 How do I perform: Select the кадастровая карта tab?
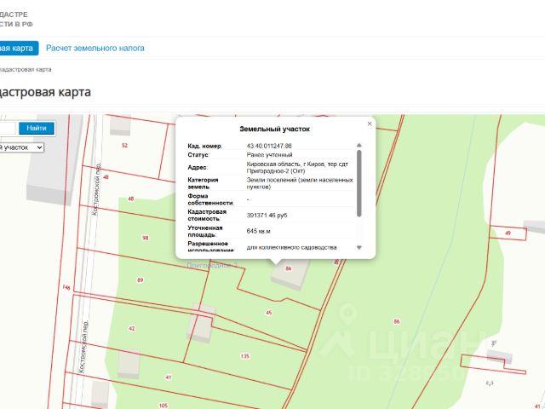[19, 48]
